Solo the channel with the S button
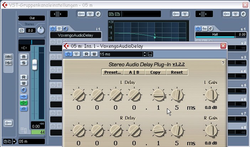This screenshot has height=147, width=250. click(x=24, y=63)
